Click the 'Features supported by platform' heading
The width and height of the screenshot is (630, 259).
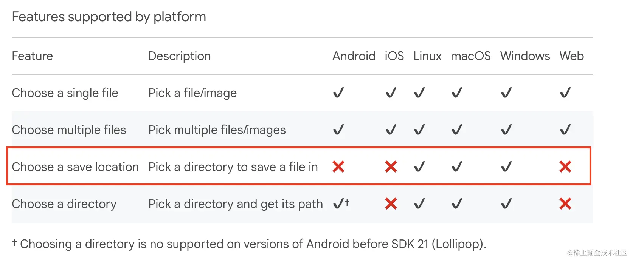click(x=109, y=17)
